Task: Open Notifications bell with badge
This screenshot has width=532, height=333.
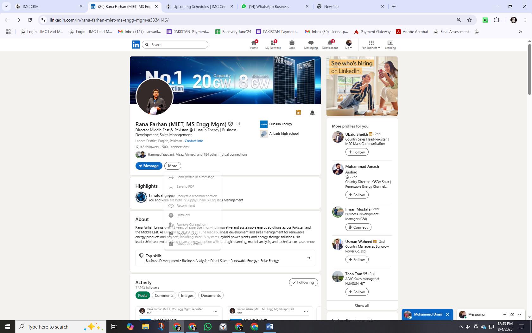Action: tap(330, 44)
